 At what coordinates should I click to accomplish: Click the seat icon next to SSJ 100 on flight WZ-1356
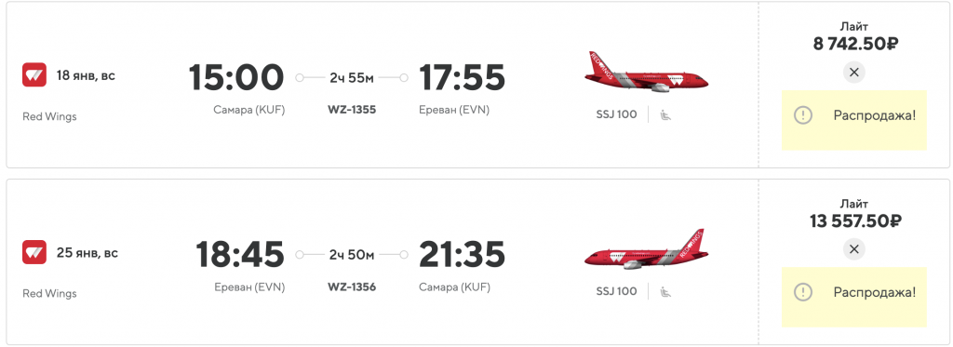(x=665, y=291)
